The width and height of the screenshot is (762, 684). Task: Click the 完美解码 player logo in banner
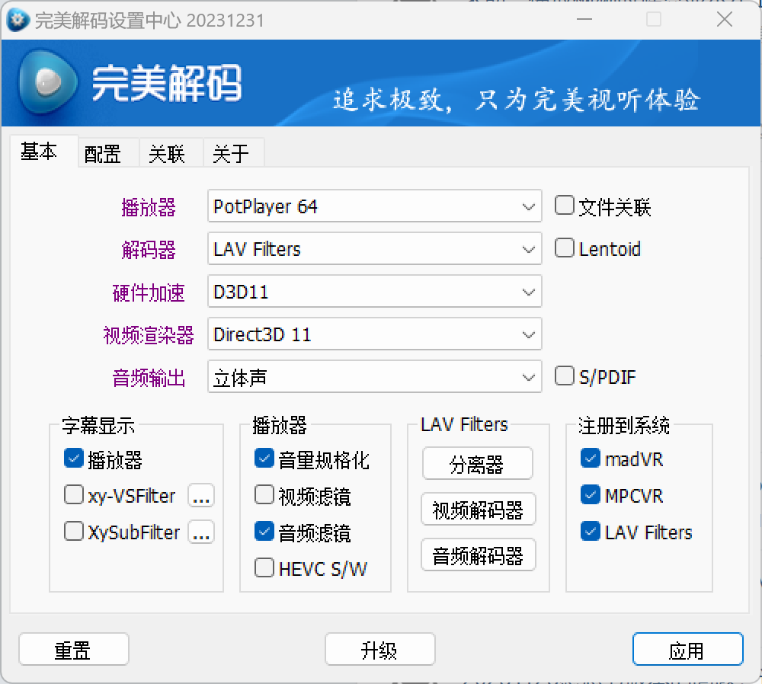[48, 82]
